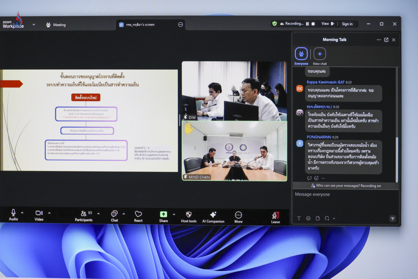The height and width of the screenshot is (279, 418).
Task: Leave the meeting
Action: click(276, 217)
